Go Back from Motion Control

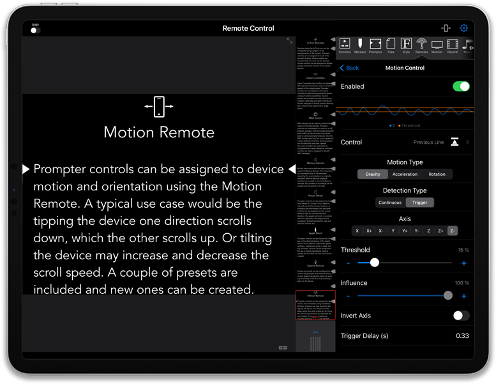click(349, 68)
